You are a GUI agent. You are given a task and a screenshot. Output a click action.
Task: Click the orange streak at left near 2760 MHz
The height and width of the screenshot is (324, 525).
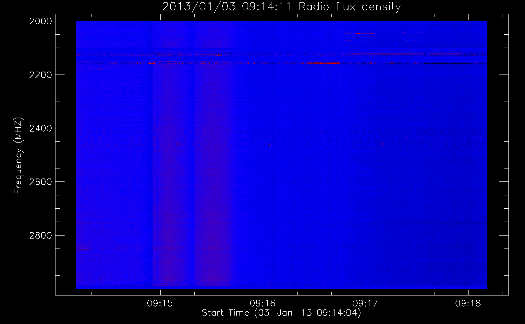tap(84, 225)
